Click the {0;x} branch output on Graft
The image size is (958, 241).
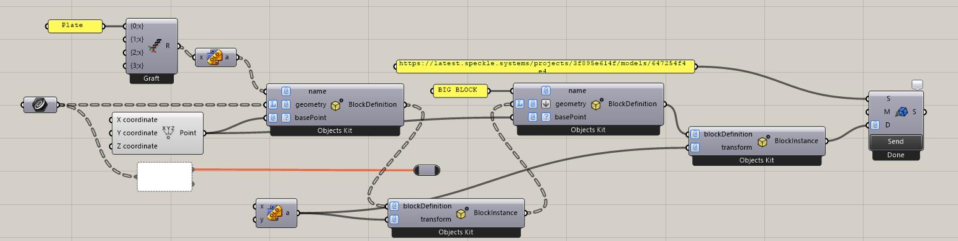(137, 26)
